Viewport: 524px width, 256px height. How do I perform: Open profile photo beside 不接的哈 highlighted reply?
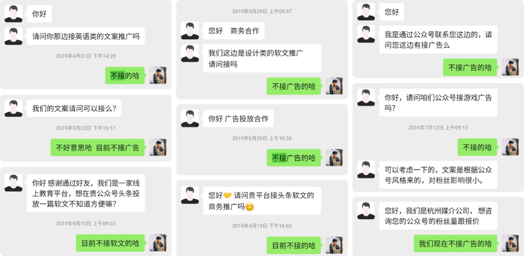click(158, 75)
